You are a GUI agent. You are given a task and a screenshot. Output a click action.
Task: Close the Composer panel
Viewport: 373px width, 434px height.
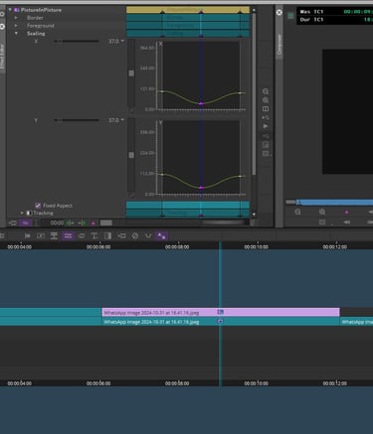coord(280,12)
